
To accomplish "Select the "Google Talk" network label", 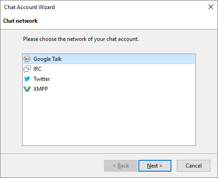I will click(x=47, y=59).
